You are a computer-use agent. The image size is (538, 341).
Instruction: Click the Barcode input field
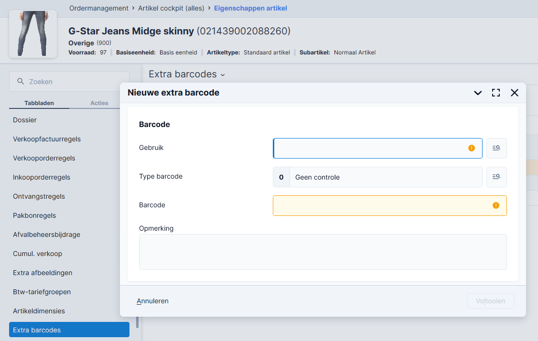point(382,205)
